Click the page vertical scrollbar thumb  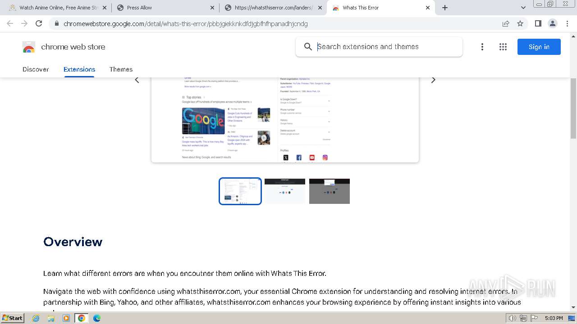point(573,108)
